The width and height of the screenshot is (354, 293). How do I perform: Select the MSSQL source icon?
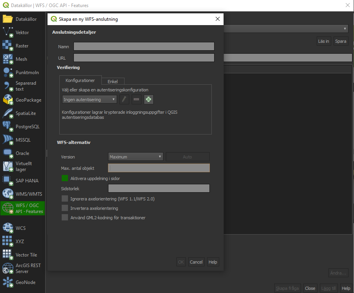8,140
